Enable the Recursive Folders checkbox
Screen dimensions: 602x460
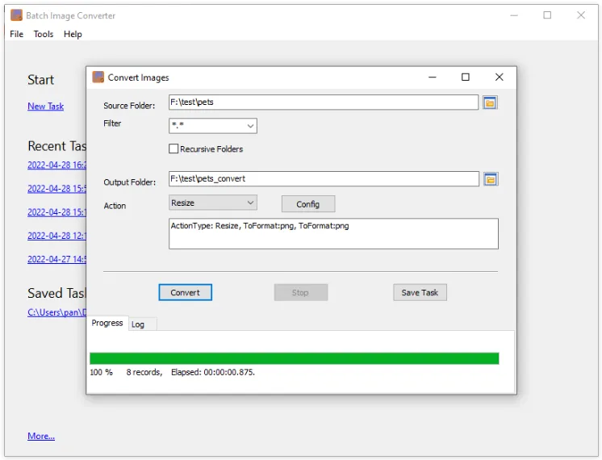(x=173, y=148)
